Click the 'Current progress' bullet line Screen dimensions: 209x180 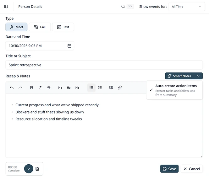57,105
